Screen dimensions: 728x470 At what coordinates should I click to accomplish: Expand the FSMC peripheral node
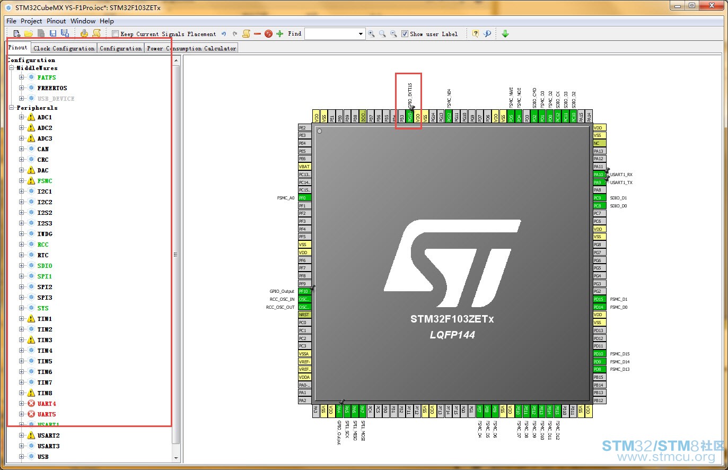point(22,181)
